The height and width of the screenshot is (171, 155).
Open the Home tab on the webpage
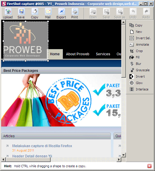55,54
